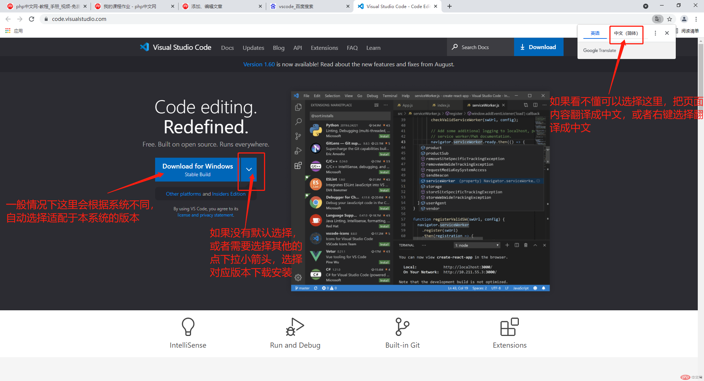704x381 pixels.
Task: Open the 应用 bookmarks shortcut
Action: [14, 31]
